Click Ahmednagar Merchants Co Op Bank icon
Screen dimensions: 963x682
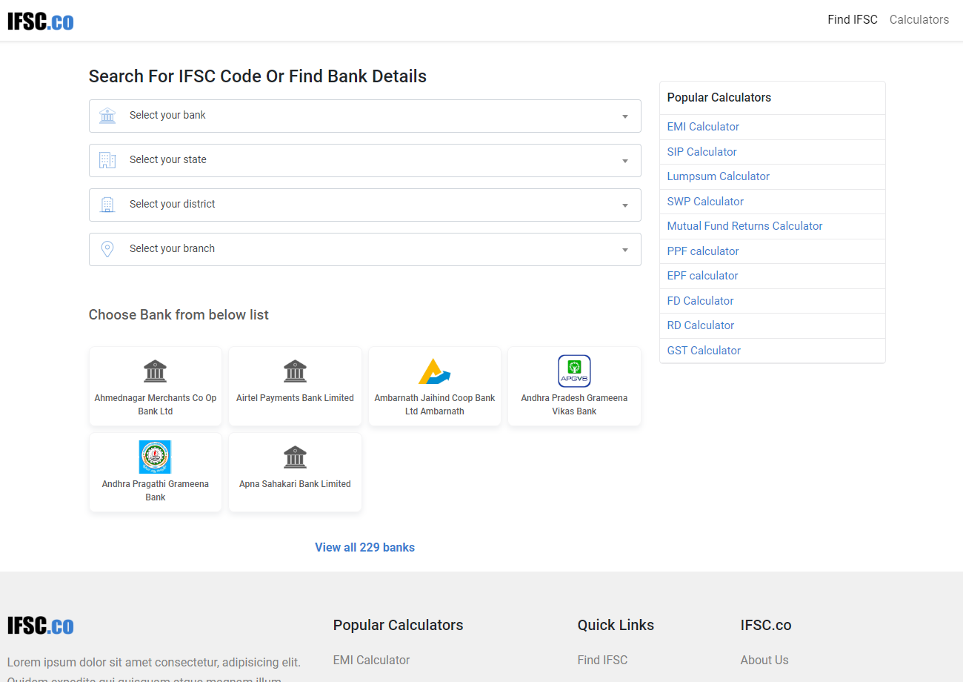pyautogui.click(x=156, y=371)
